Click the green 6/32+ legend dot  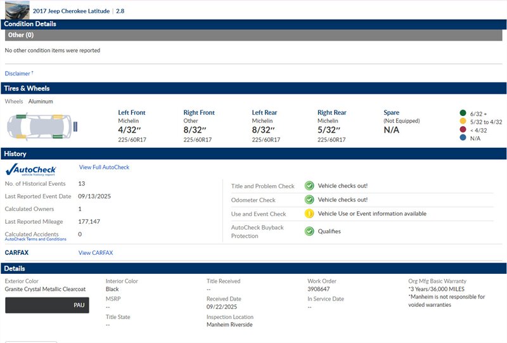tap(463, 113)
